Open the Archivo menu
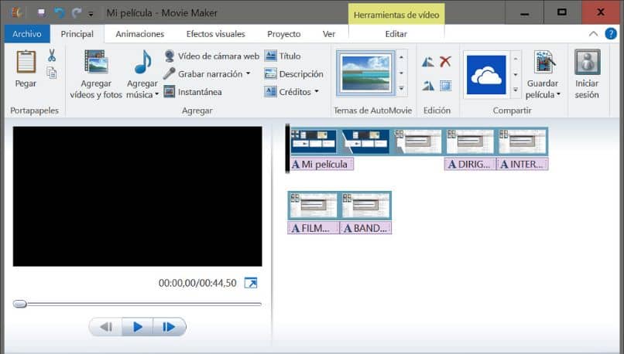 (x=27, y=34)
